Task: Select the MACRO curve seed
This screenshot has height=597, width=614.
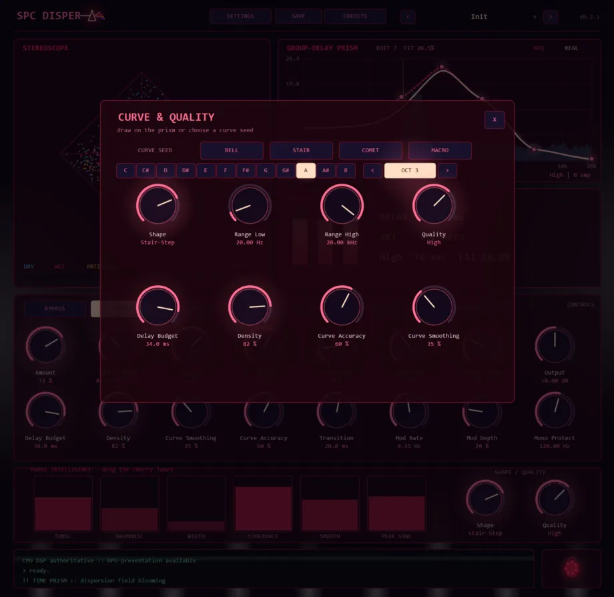Action: [x=440, y=150]
